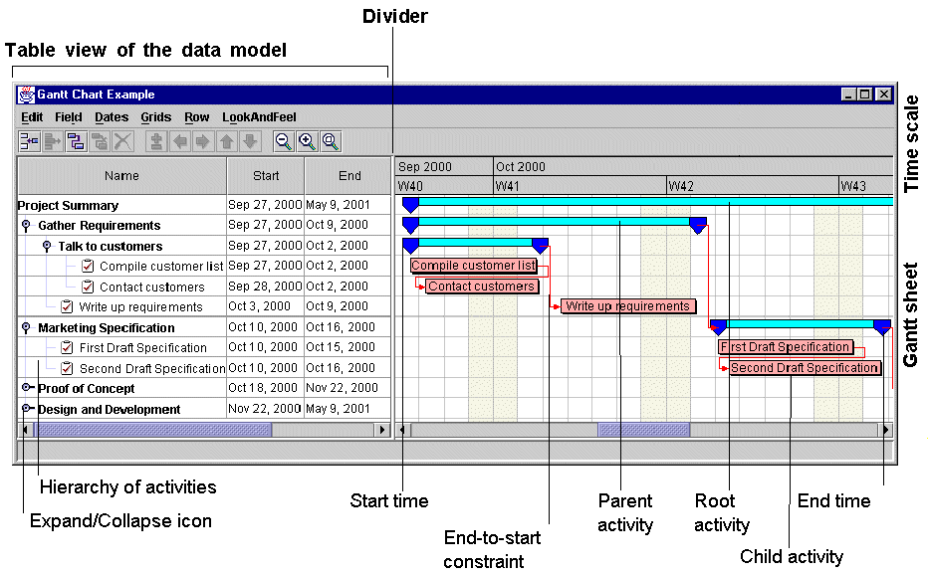This screenshot has height=575, width=928.
Task: Click the left arrow toolbar icon
Action: 180,141
